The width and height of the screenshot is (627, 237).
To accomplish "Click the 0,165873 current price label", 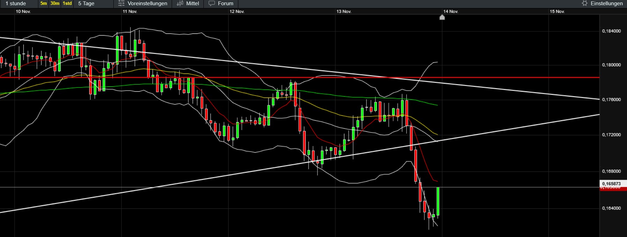I will (x=611, y=184).
